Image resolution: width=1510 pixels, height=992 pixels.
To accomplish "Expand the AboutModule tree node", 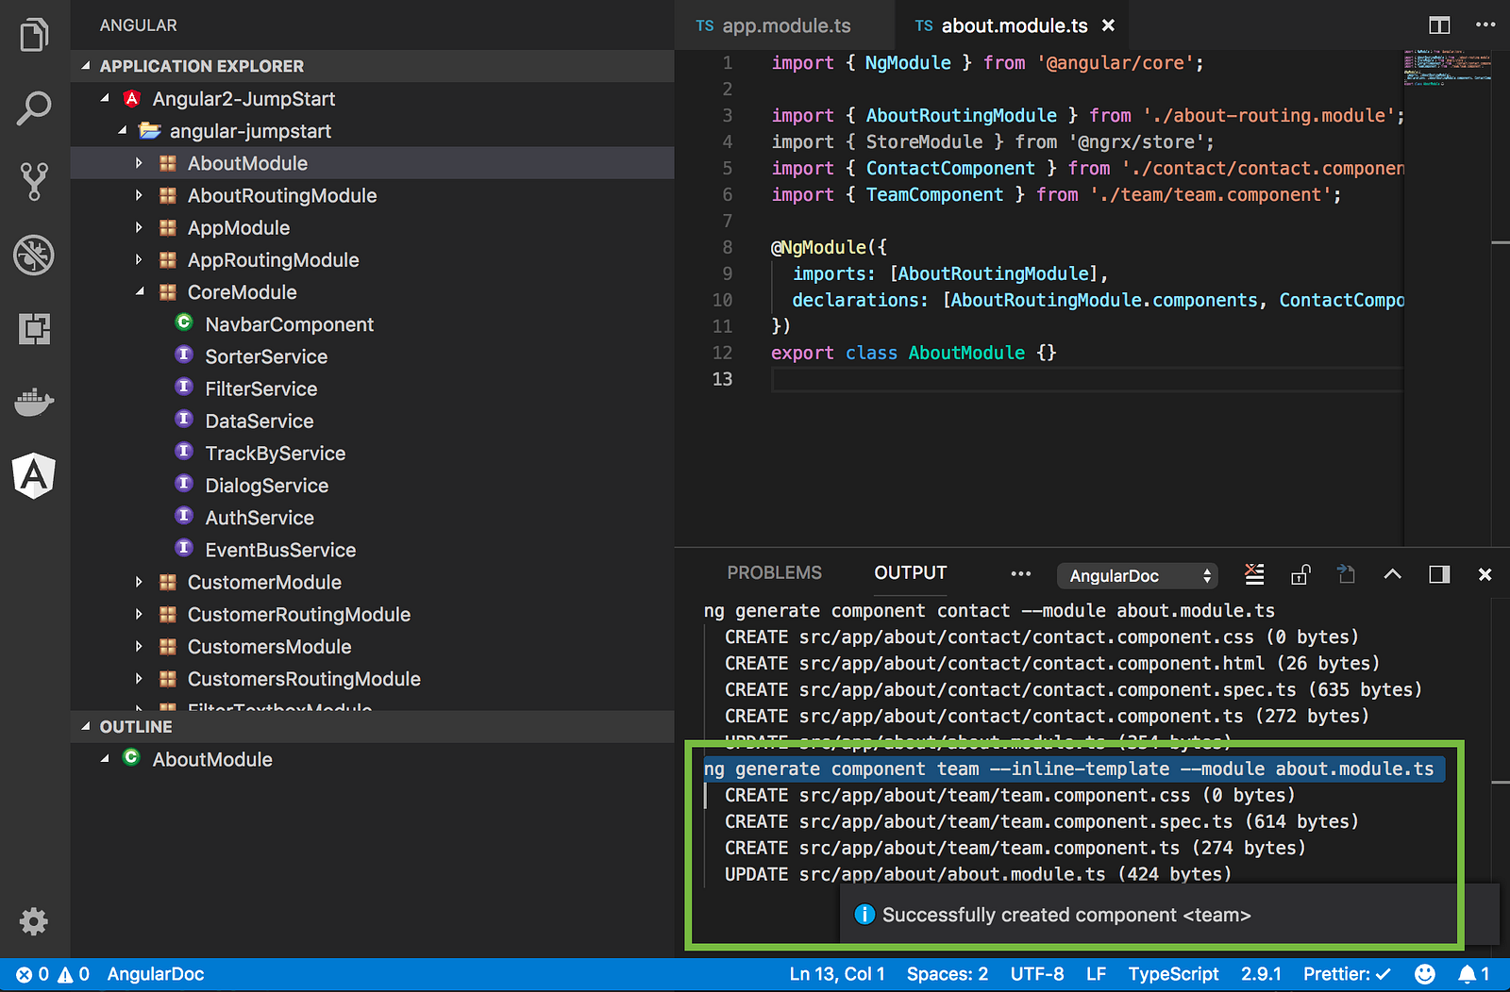I will (140, 163).
